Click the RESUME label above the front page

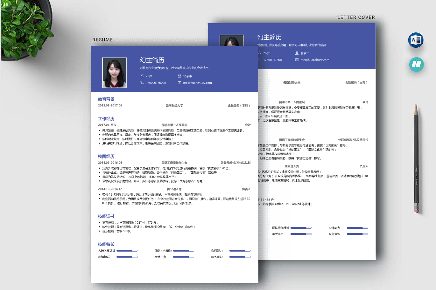[x=103, y=40]
